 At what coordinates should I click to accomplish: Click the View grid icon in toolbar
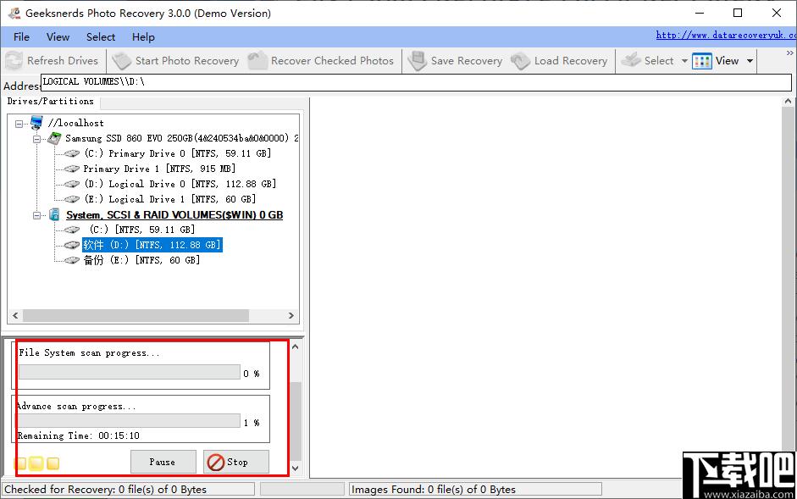tap(702, 61)
